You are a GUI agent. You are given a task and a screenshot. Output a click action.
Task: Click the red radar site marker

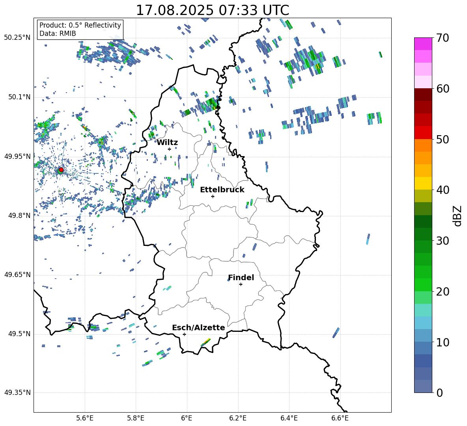[x=61, y=170]
